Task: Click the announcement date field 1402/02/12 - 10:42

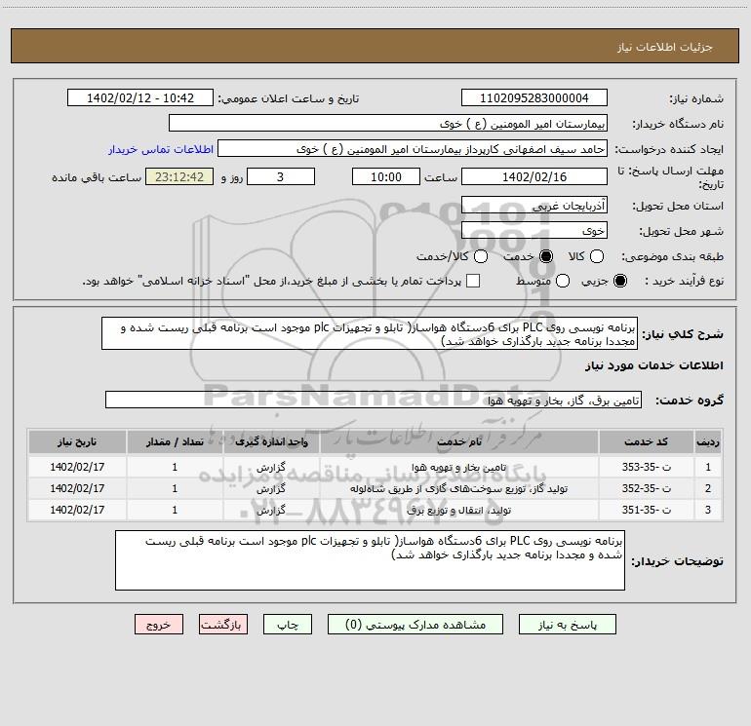Action: click(140, 98)
